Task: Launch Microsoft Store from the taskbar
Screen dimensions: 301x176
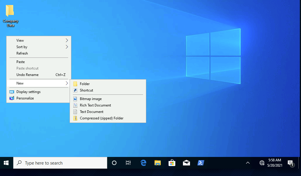Action: pos(172,163)
